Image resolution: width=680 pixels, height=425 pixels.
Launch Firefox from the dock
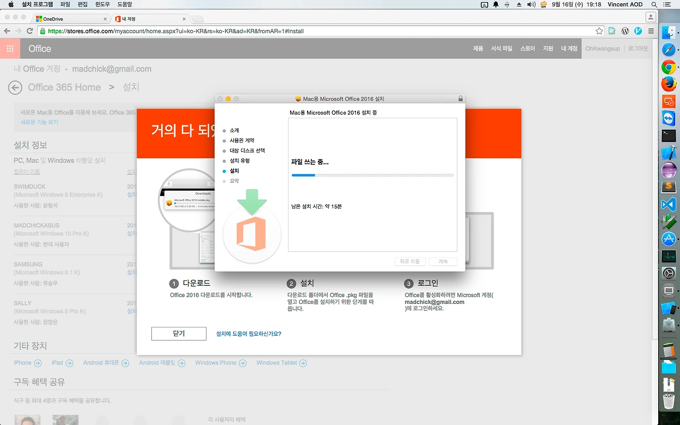[669, 84]
